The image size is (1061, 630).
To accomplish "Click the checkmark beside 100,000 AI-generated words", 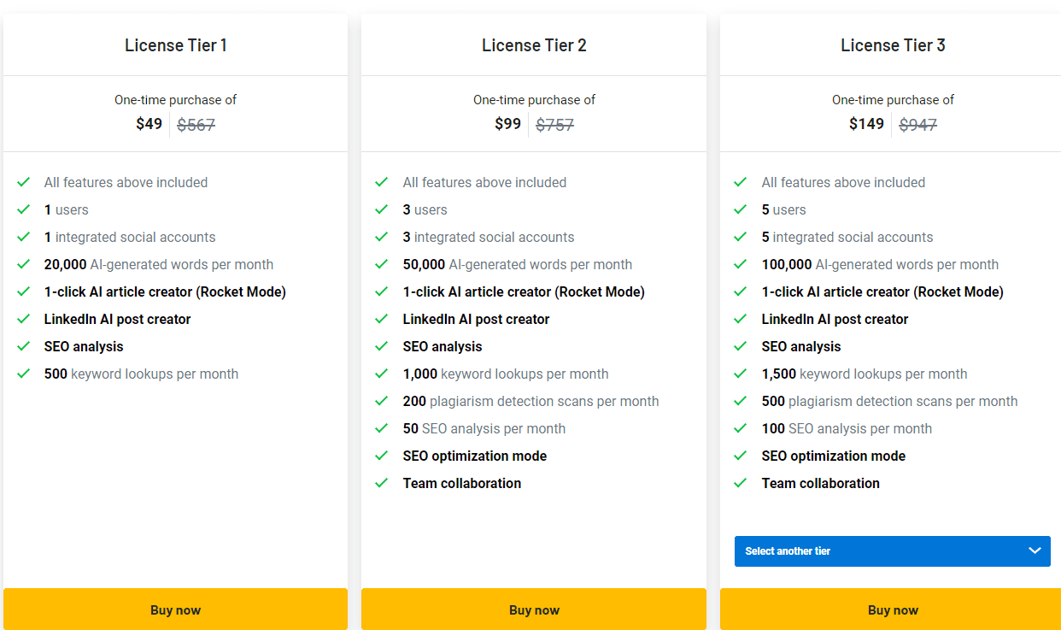I will tap(741, 264).
